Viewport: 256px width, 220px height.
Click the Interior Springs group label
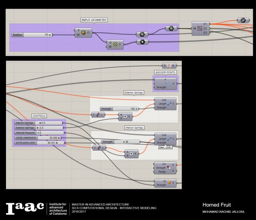click(134, 128)
